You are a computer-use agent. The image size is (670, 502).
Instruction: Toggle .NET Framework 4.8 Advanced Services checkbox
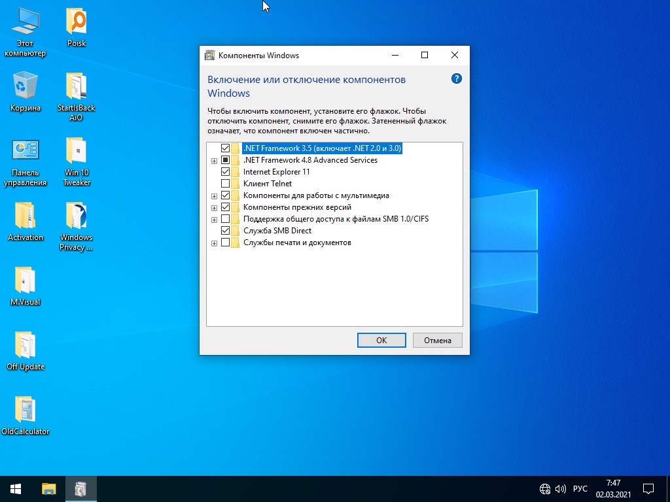[x=225, y=160]
